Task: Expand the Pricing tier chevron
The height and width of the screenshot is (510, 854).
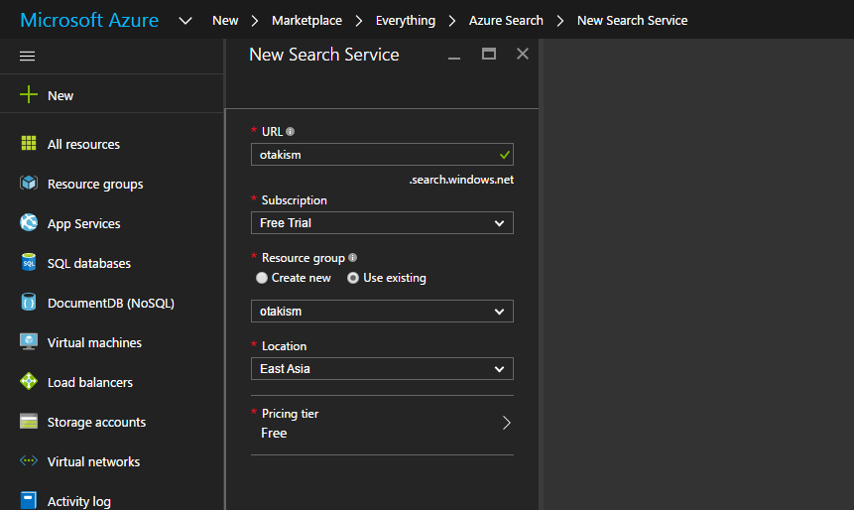Action: [x=506, y=423]
